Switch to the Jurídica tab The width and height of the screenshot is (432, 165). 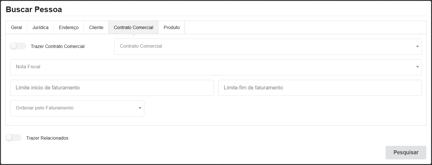40,27
